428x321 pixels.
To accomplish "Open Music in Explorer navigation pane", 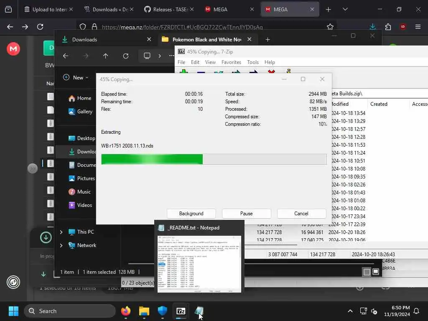I will 79,192.
